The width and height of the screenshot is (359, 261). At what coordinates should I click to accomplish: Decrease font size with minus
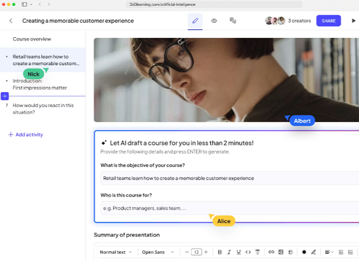tap(187, 252)
